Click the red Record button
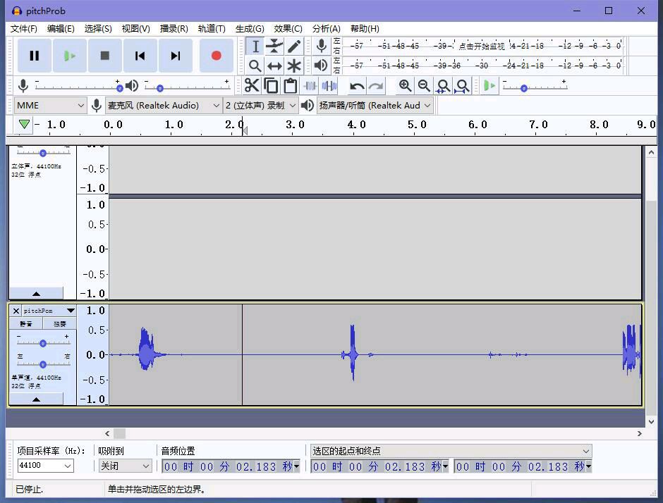This screenshot has height=503, width=663. (x=216, y=56)
